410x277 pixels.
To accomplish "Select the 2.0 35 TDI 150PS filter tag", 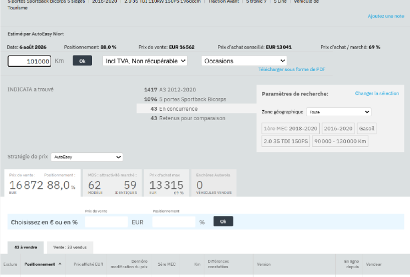I will point(286,141).
